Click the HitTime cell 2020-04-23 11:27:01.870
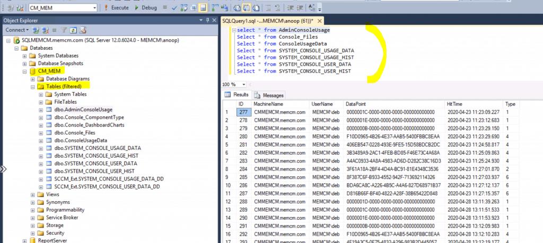The height and width of the screenshot is (243, 543). 474,169
